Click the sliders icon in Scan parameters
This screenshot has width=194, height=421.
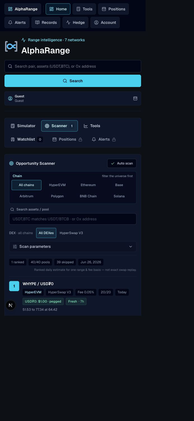pos(15,246)
